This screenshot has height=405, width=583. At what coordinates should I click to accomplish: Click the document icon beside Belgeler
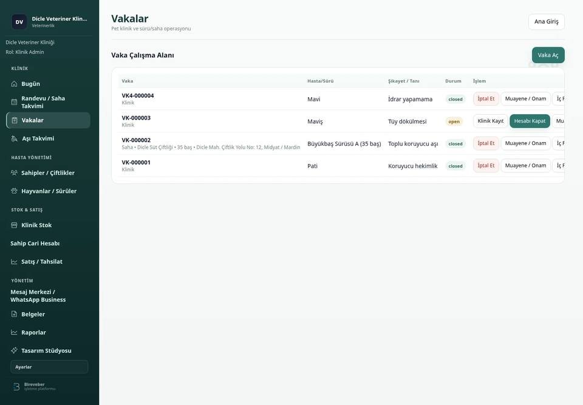[14, 314]
